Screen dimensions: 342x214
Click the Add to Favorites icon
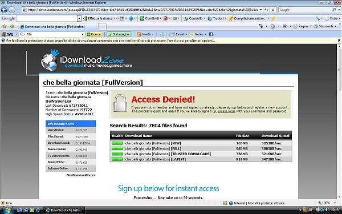(x=12, y=26)
